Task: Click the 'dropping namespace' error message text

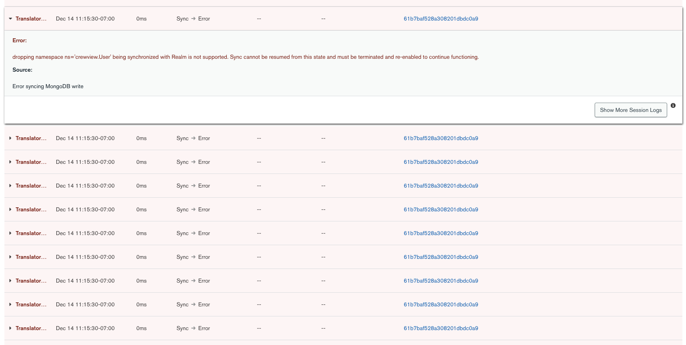Action: click(x=245, y=57)
